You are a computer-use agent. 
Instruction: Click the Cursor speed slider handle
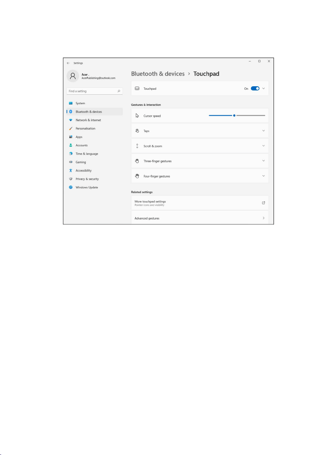click(x=234, y=116)
